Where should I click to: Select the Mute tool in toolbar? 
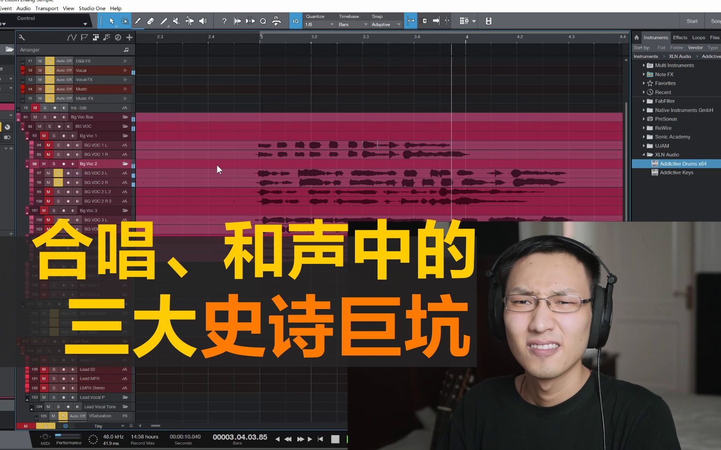click(176, 21)
